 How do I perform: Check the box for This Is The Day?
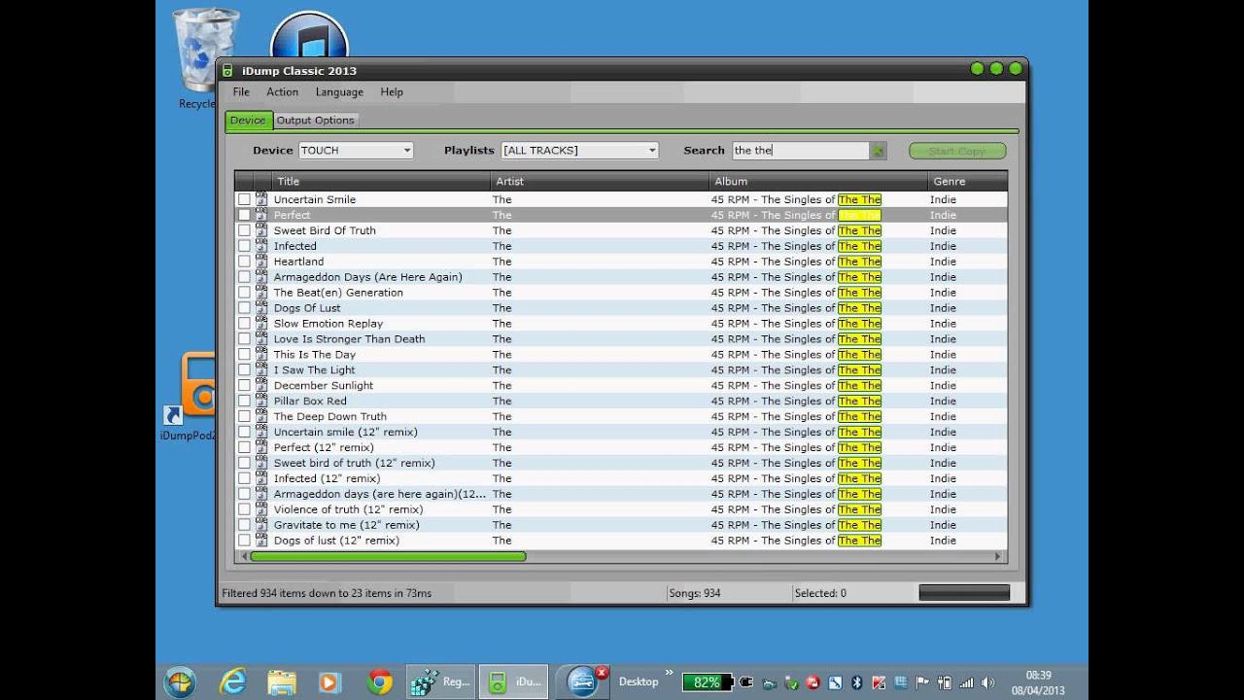click(x=244, y=355)
